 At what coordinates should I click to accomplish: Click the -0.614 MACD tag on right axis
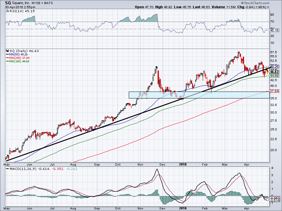pyautogui.click(x=275, y=200)
